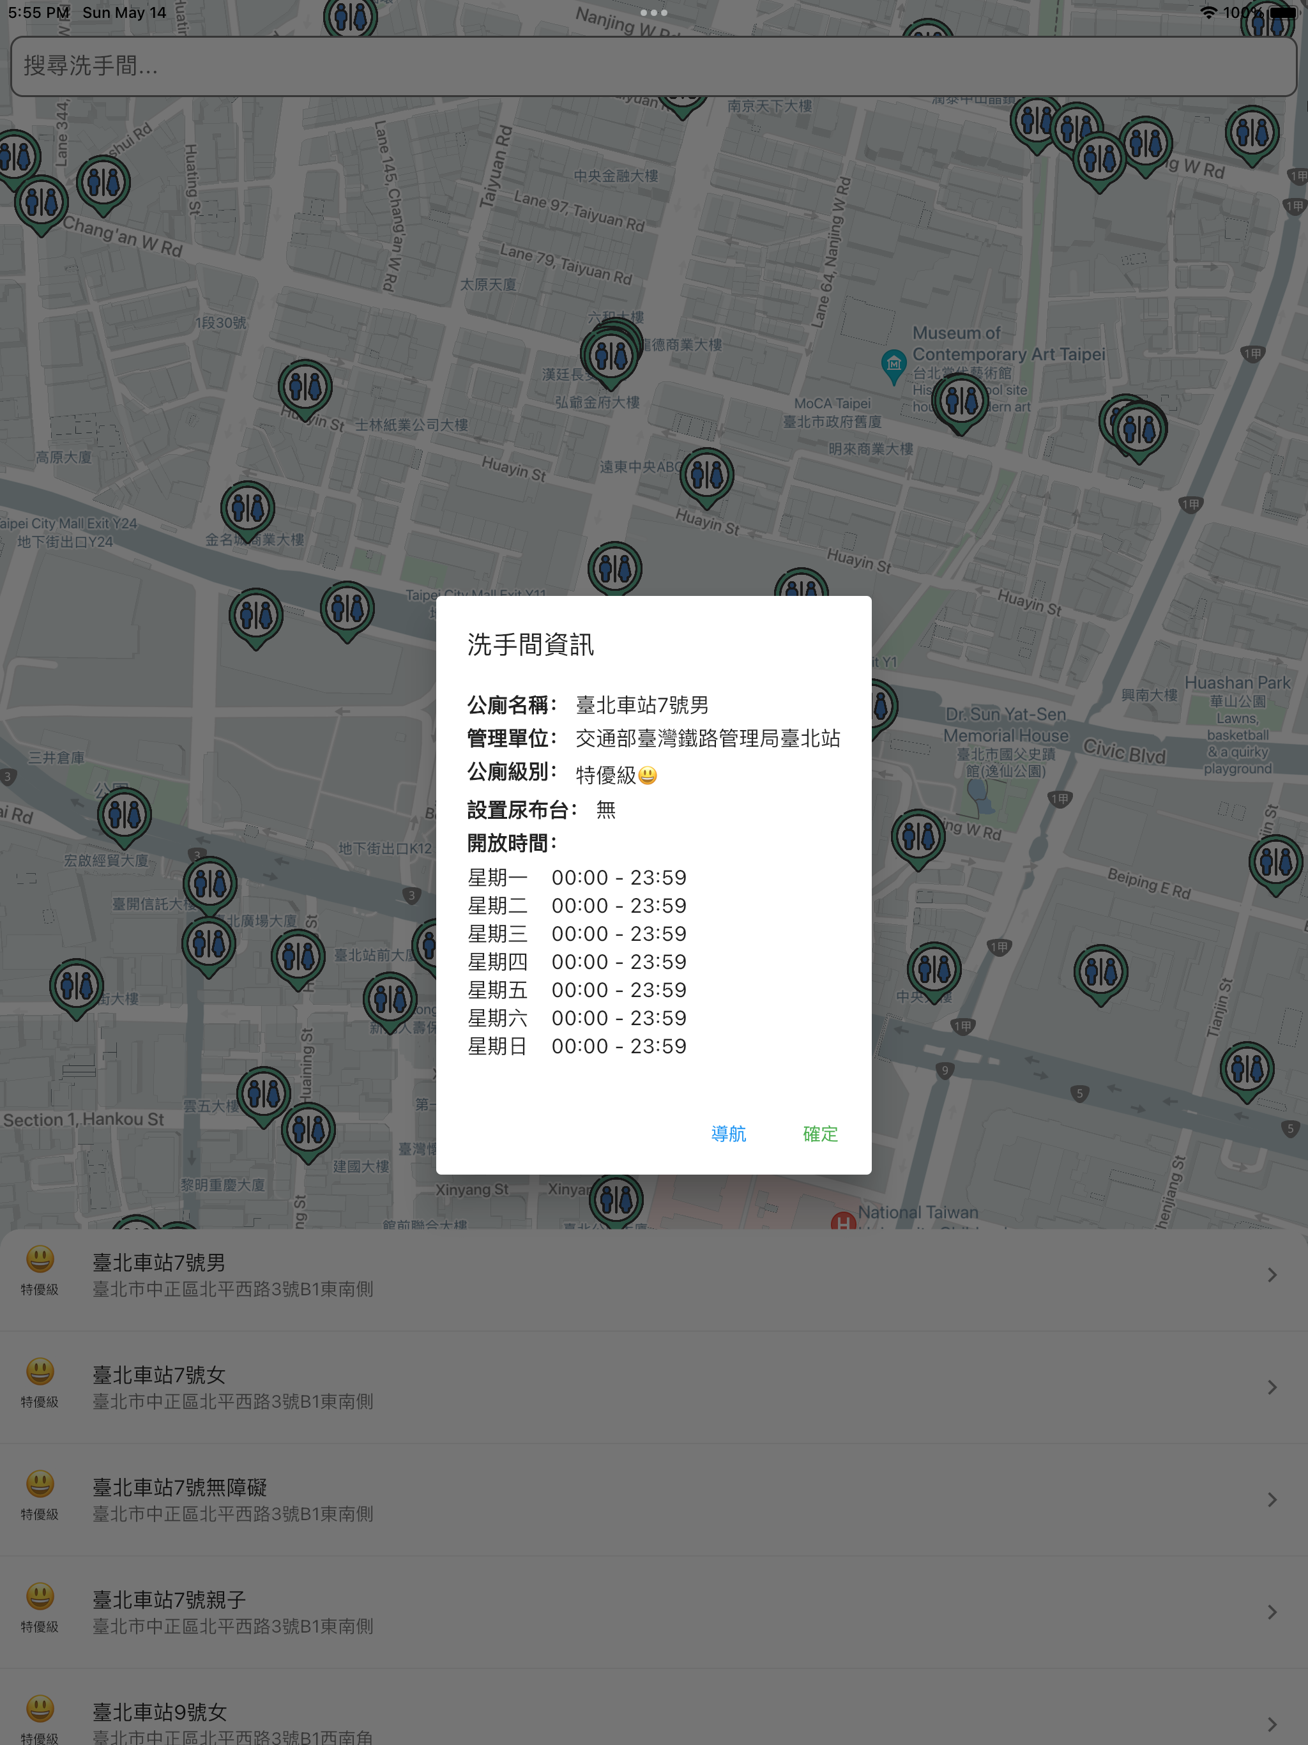Screen dimensions: 1308x1745
Task: Tap smiley rating icon beside 臺北車站7號親子
Action: pos(40,1596)
